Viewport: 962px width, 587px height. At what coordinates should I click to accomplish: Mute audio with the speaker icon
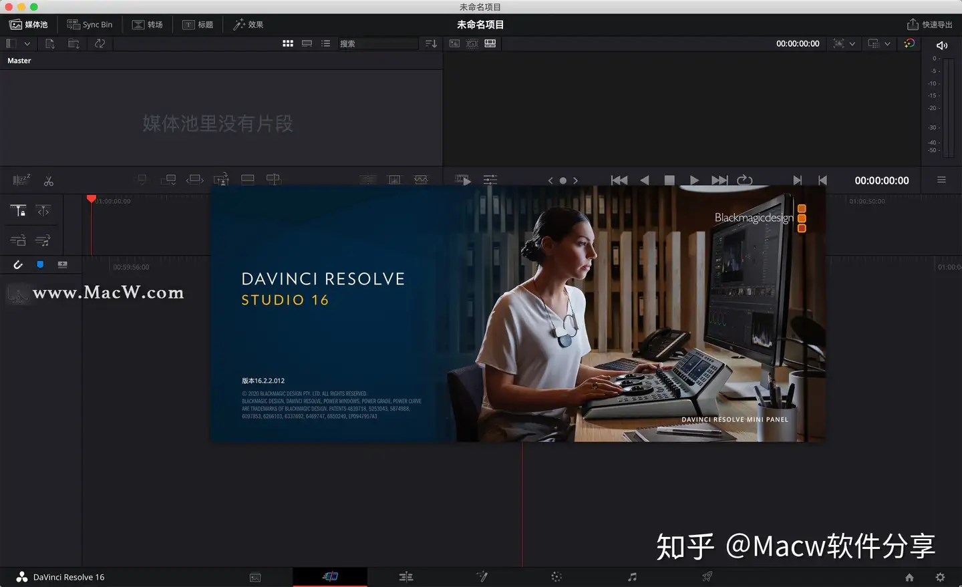942,45
